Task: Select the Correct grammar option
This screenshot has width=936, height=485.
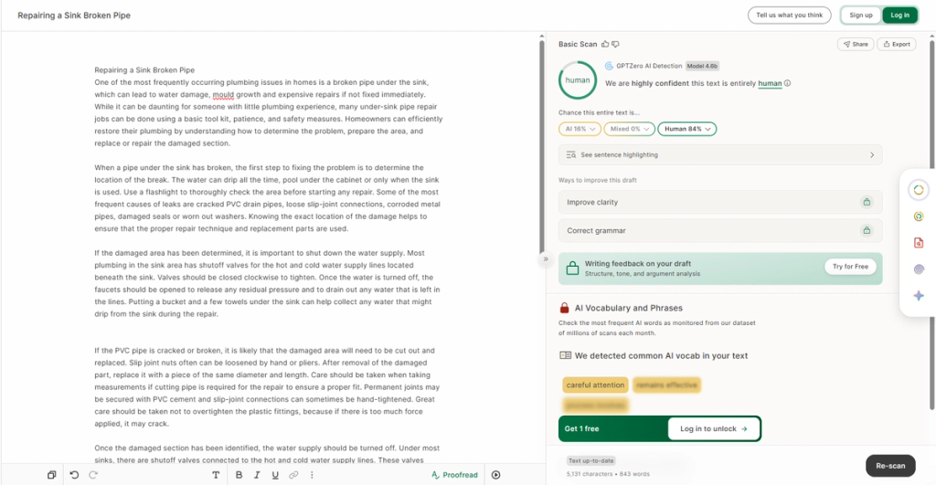Action: pyautogui.click(x=720, y=230)
